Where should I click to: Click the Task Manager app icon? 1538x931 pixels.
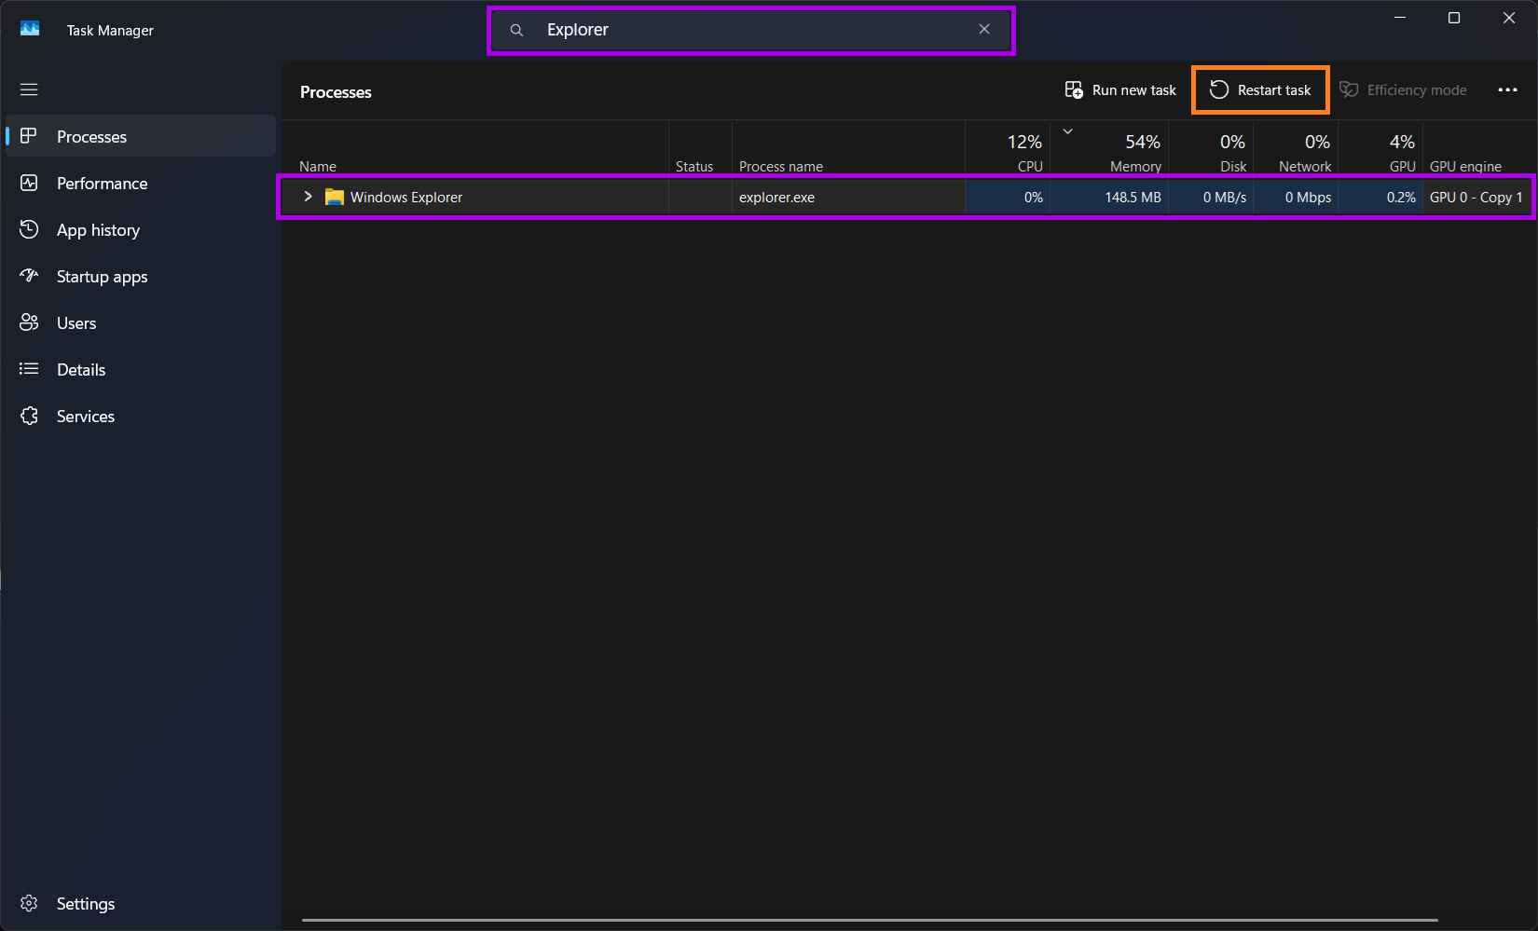point(30,29)
